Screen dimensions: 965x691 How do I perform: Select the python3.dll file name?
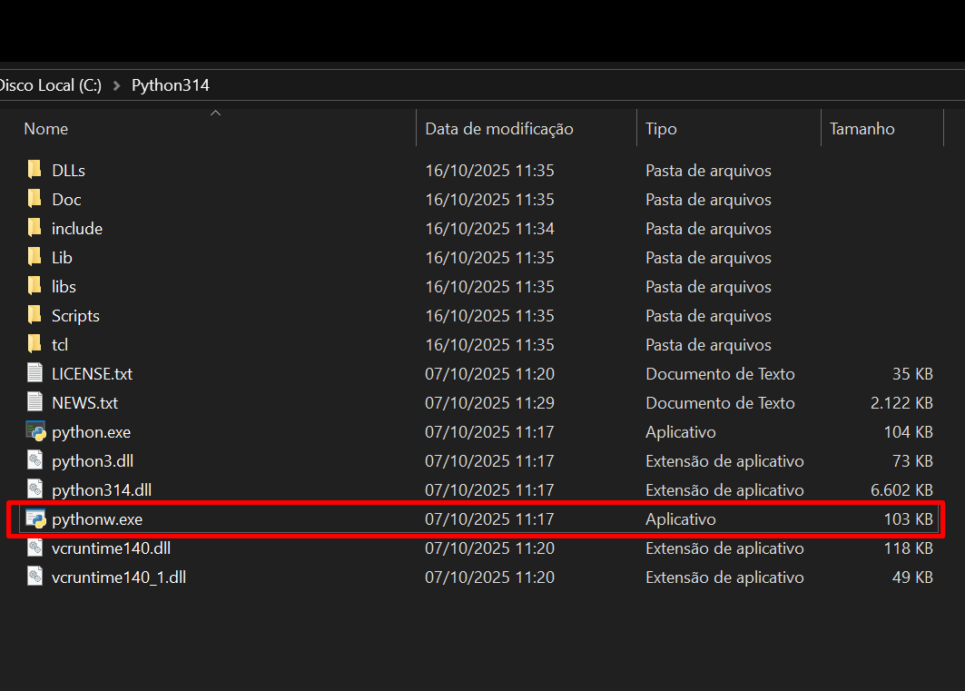pos(93,461)
